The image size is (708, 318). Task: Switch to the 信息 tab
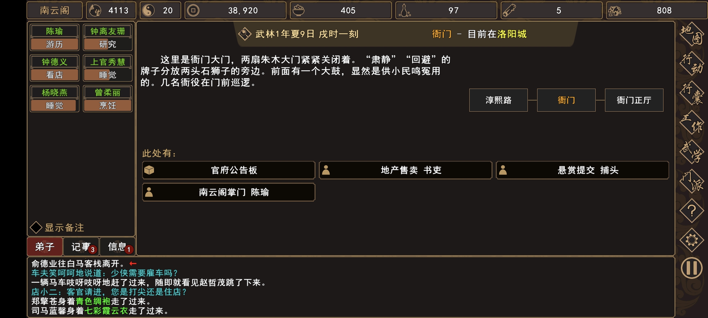click(117, 247)
